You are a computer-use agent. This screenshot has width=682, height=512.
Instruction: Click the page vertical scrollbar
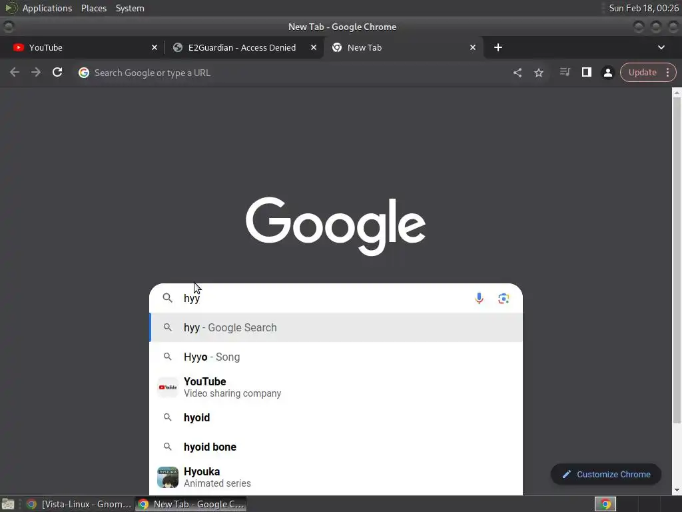point(677,261)
